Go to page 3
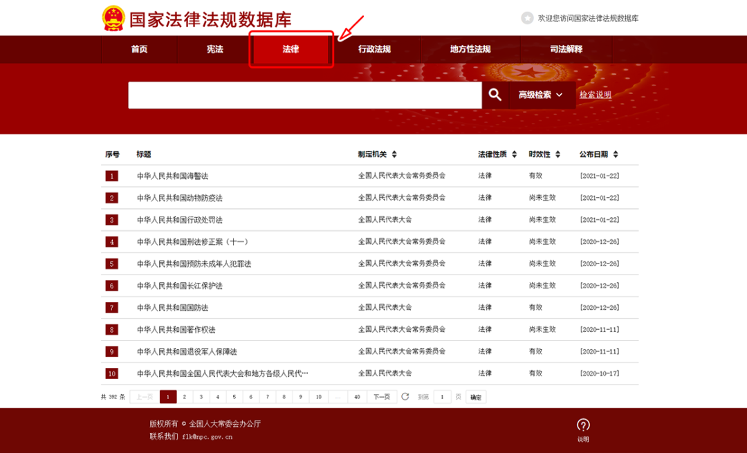Viewport: 747px width, 453px height. pos(201,397)
